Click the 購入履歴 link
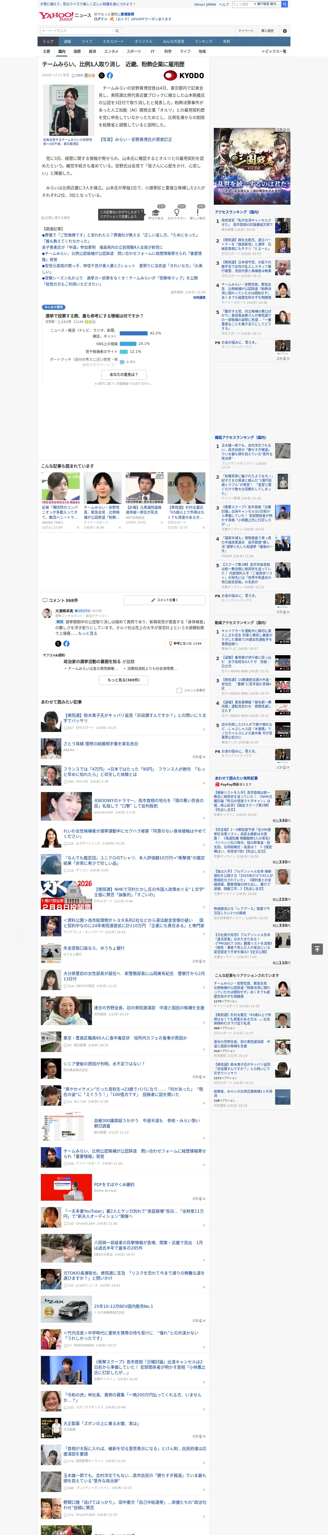This screenshot has height=1535, width=328. (267, 31)
